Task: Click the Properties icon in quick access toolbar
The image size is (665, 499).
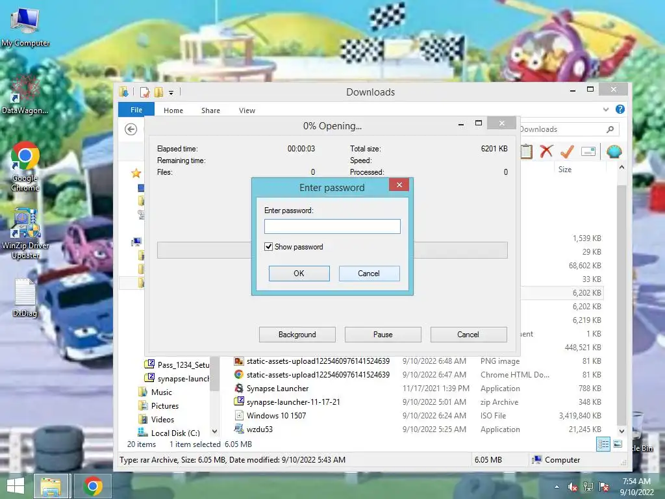Action: (x=145, y=92)
